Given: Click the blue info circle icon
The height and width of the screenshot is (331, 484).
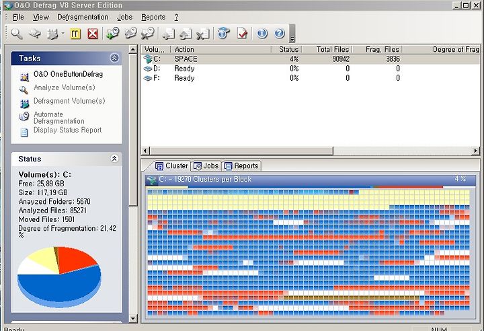Looking at the screenshot, I should coord(262,33).
